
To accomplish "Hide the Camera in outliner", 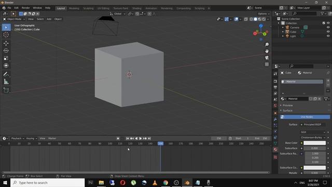I will point(328,28).
